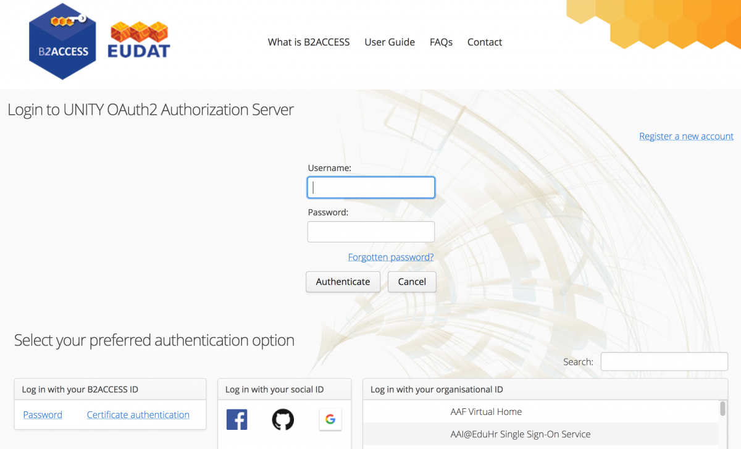Select Certificate authentication for B2ACCESS ID
Image resolution: width=741 pixels, height=449 pixels.
138,414
